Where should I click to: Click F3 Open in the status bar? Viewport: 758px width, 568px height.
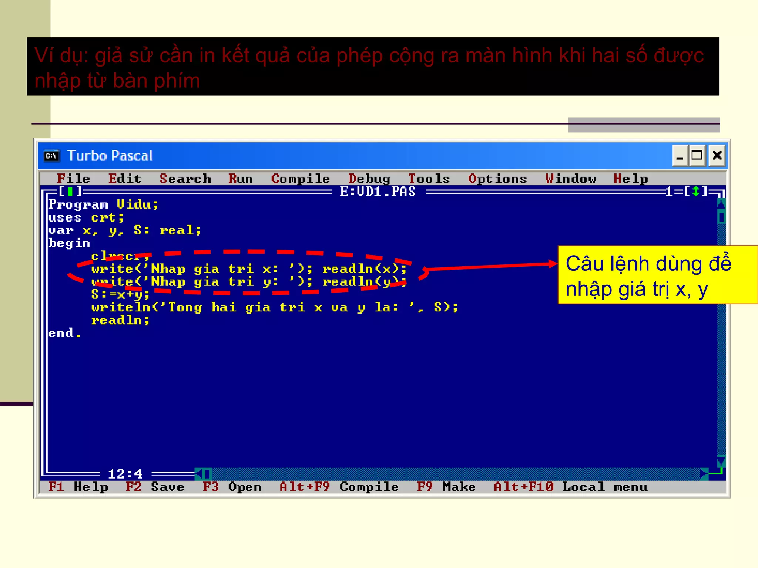click(x=232, y=487)
